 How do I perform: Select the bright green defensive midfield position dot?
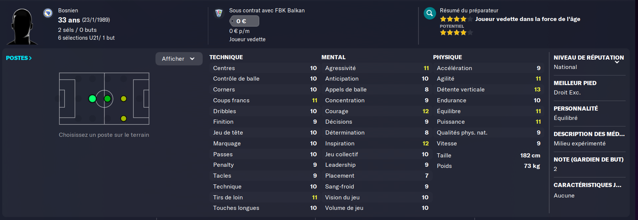[x=92, y=99]
